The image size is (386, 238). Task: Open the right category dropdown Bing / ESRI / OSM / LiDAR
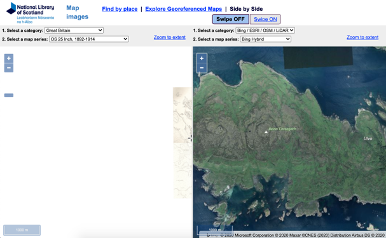(x=265, y=30)
